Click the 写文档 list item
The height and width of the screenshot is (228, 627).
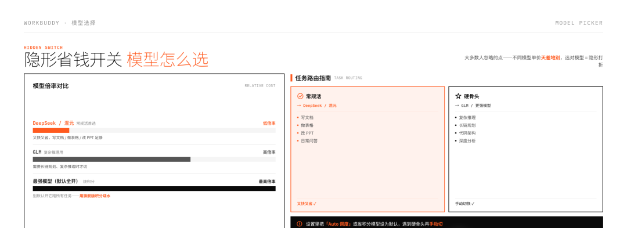(x=307, y=118)
